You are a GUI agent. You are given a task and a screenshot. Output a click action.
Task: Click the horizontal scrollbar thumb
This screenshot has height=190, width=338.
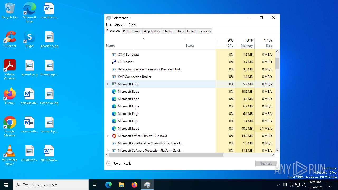tap(166, 155)
